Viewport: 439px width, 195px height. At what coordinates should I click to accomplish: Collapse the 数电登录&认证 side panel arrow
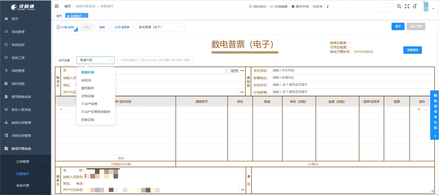click(x=435, y=136)
